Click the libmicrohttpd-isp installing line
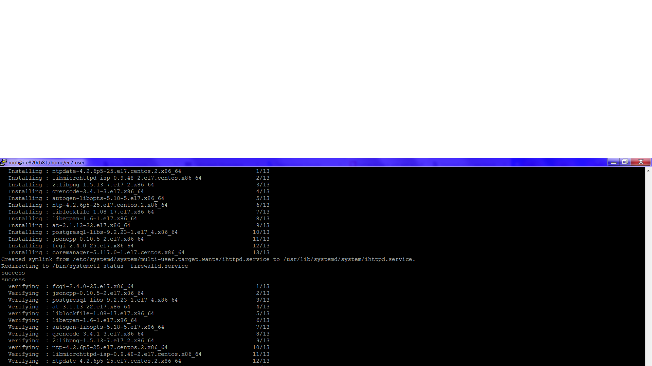 click(105, 178)
